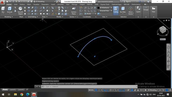Click the Smooth Object mesh tool
Viewport: 172px width, 97px height.
tap(20, 11)
